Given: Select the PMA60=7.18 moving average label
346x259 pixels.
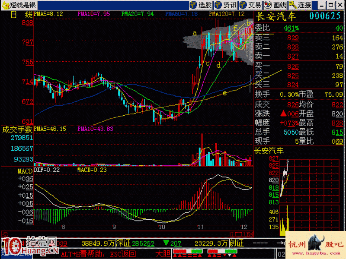Looking at the screenshot, I should 181,14.
